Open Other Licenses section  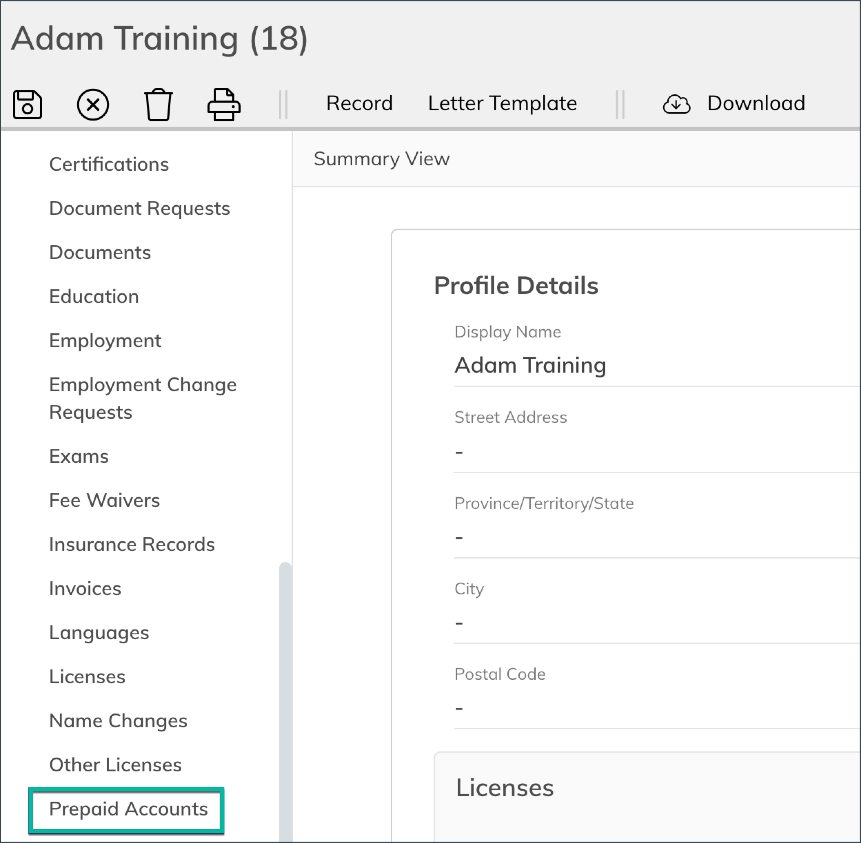coord(116,765)
